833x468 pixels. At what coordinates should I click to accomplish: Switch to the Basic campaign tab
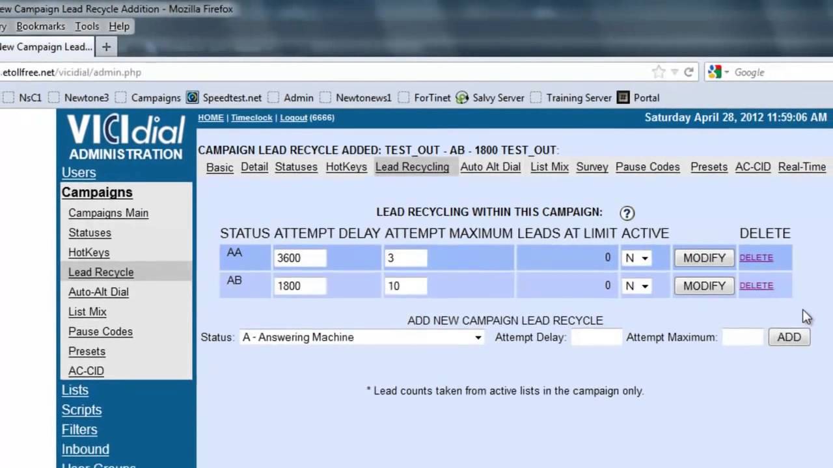(219, 167)
